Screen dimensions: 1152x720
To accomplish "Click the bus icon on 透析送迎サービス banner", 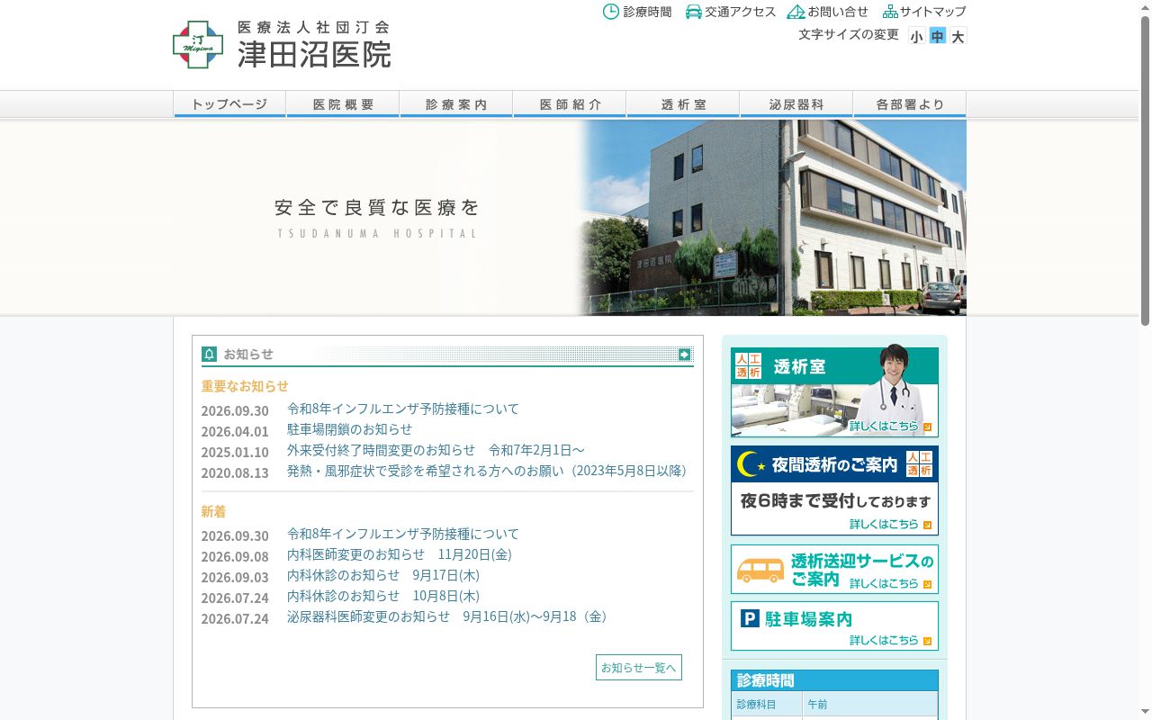I will tap(760, 570).
